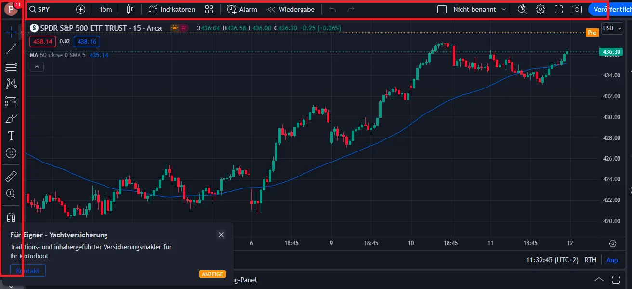Select the brush drawing tool
Viewport: 632px width, 289px height.
11,118
